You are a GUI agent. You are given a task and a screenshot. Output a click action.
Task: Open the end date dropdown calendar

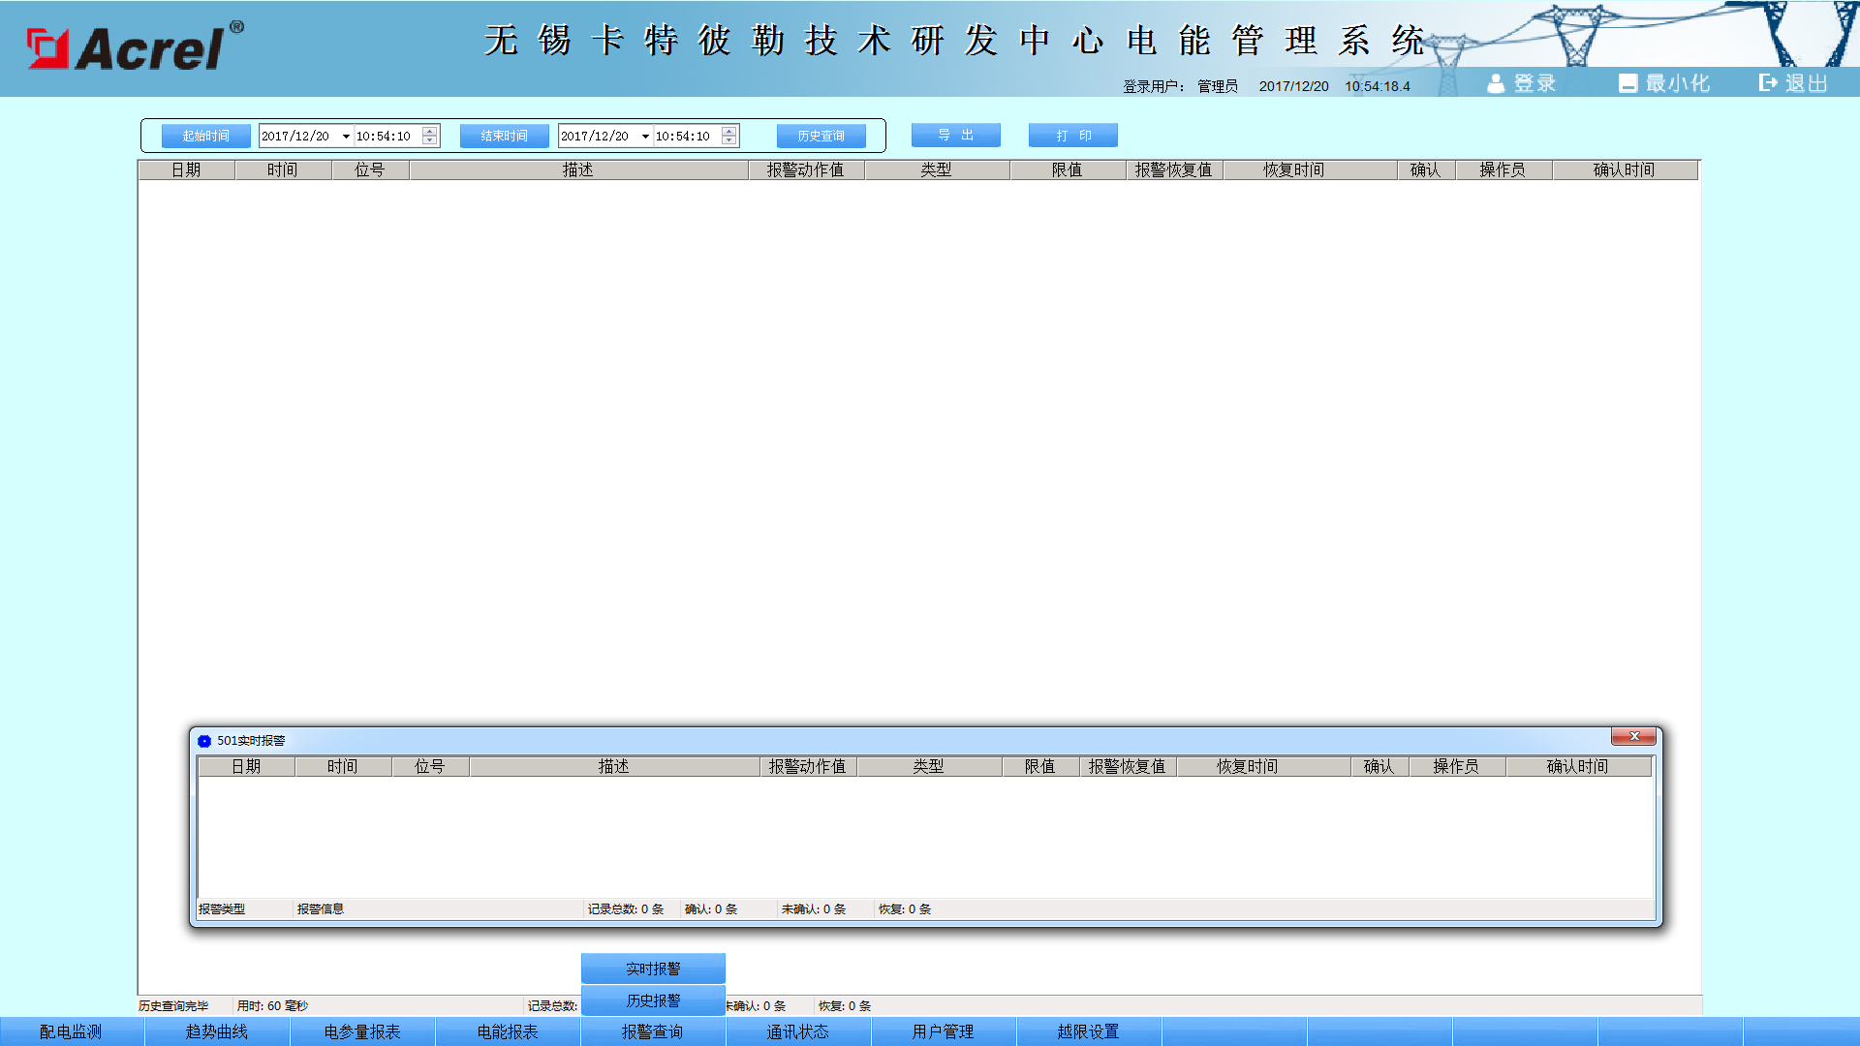pos(645,137)
